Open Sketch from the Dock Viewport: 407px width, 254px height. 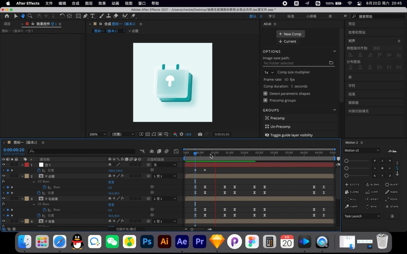[217, 241]
